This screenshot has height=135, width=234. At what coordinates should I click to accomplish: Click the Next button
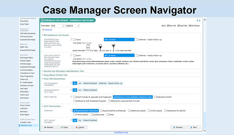tap(193, 127)
